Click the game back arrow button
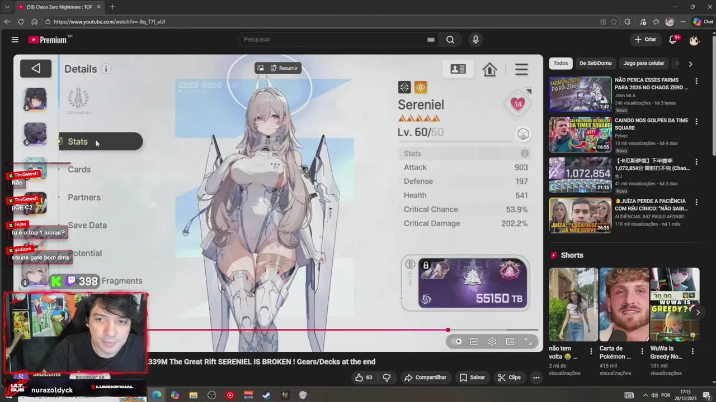The height and width of the screenshot is (402, 716). pyautogui.click(x=36, y=68)
